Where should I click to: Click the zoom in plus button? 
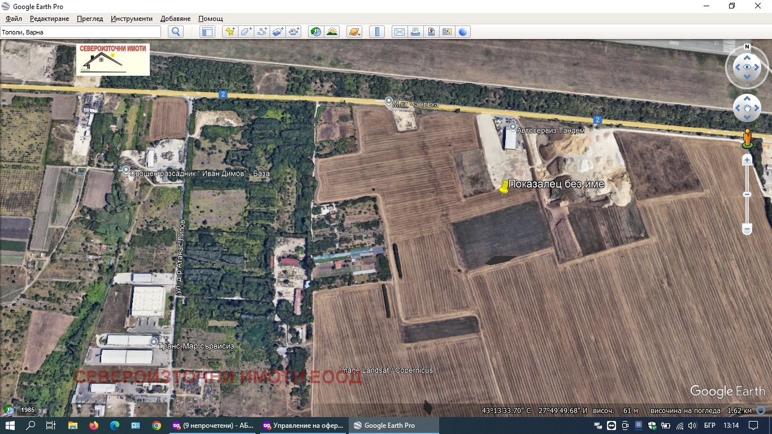(x=747, y=160)
